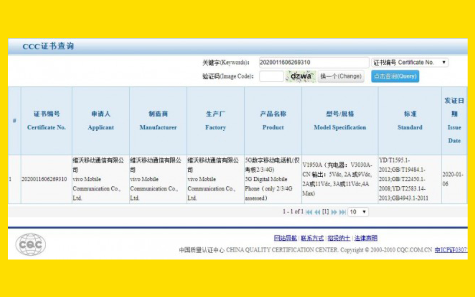Click the # column header
Image resolution: width=475 pixels, height=297 pixels.
[x=14, y=121]
